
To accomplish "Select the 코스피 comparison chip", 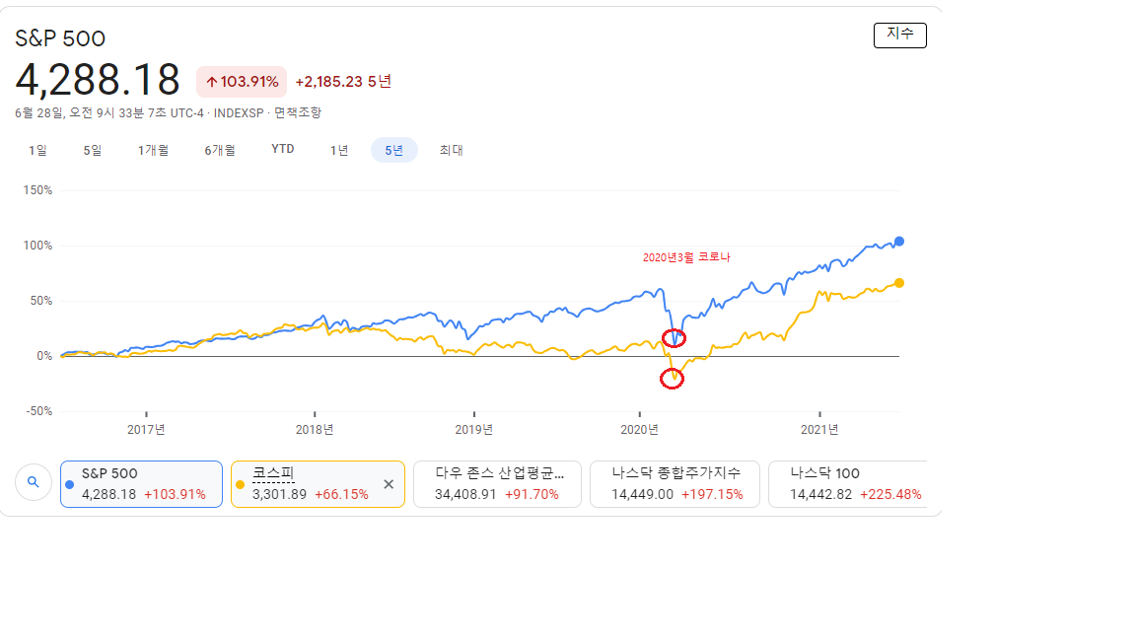I will coord(319,484).
